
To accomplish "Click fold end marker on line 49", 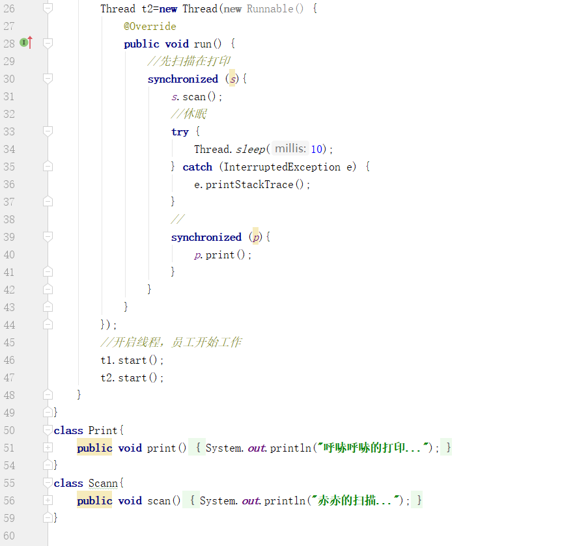I will click(x=48, y=412).
